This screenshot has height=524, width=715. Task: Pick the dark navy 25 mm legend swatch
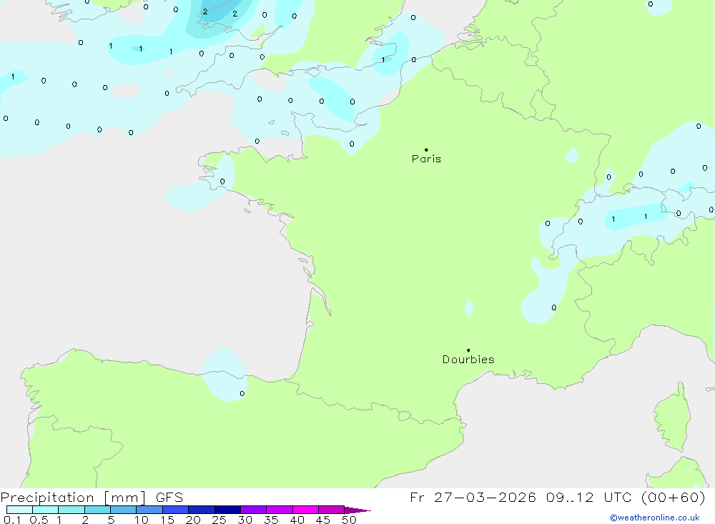(x=227, y=510)
